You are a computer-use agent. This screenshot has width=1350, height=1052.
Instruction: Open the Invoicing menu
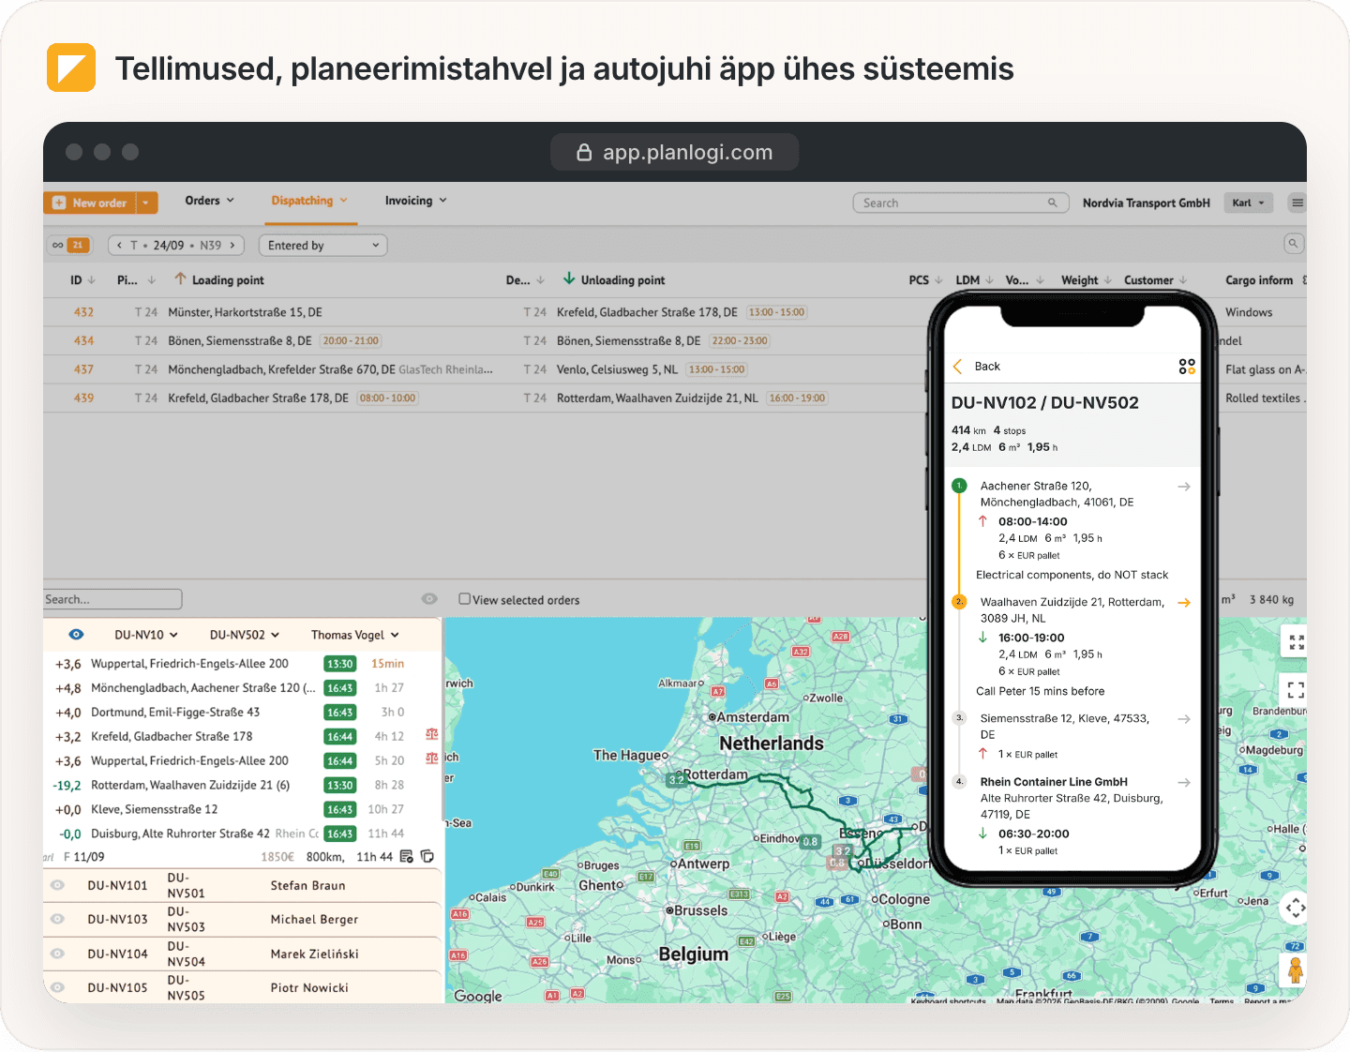pyautogui.click(x=415, y=201)
